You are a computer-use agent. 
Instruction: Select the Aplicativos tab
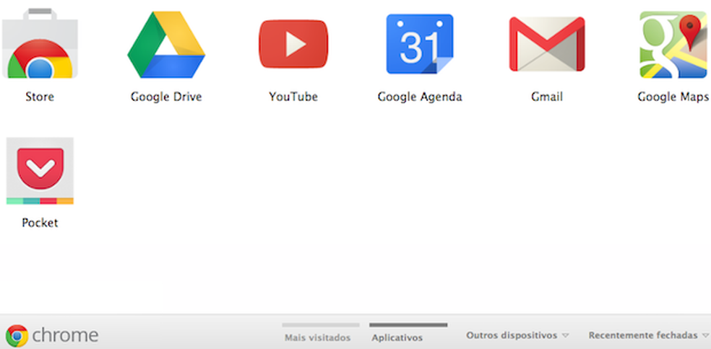[x=397, y=337]
